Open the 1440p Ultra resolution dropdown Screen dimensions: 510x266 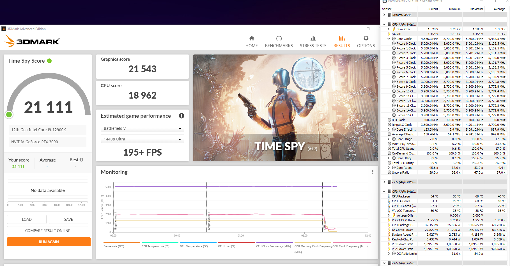(143, 139)
